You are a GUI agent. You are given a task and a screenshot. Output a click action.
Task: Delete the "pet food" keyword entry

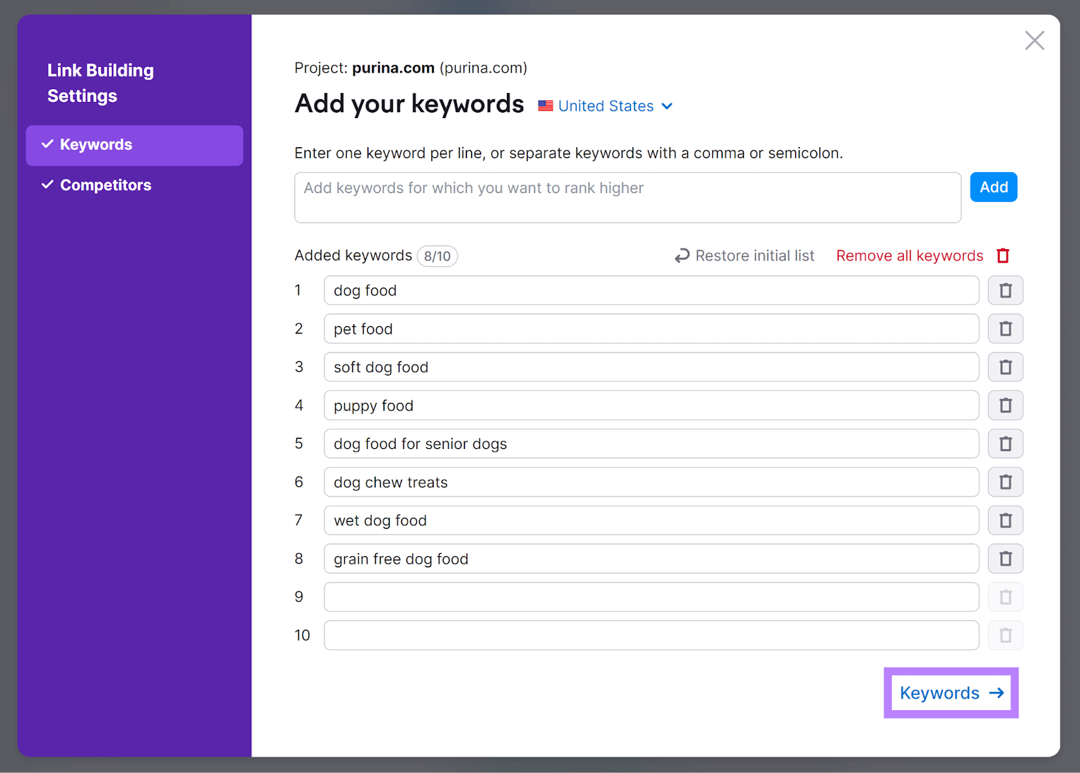[1005, 329]
